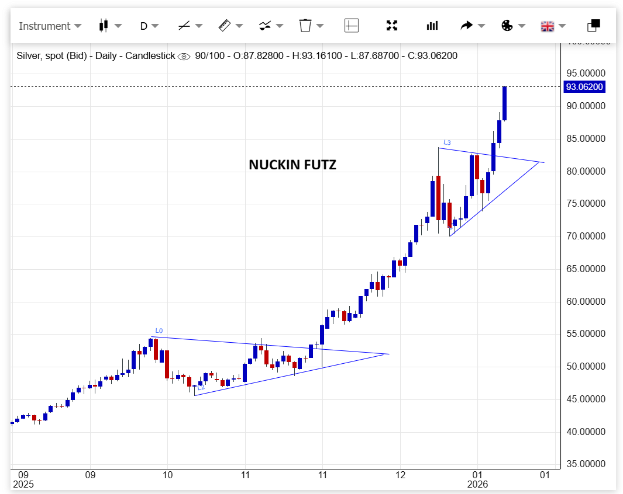623x494 pixels.
Task: Click the fullscreen expand icon
Action: [392, 26]
